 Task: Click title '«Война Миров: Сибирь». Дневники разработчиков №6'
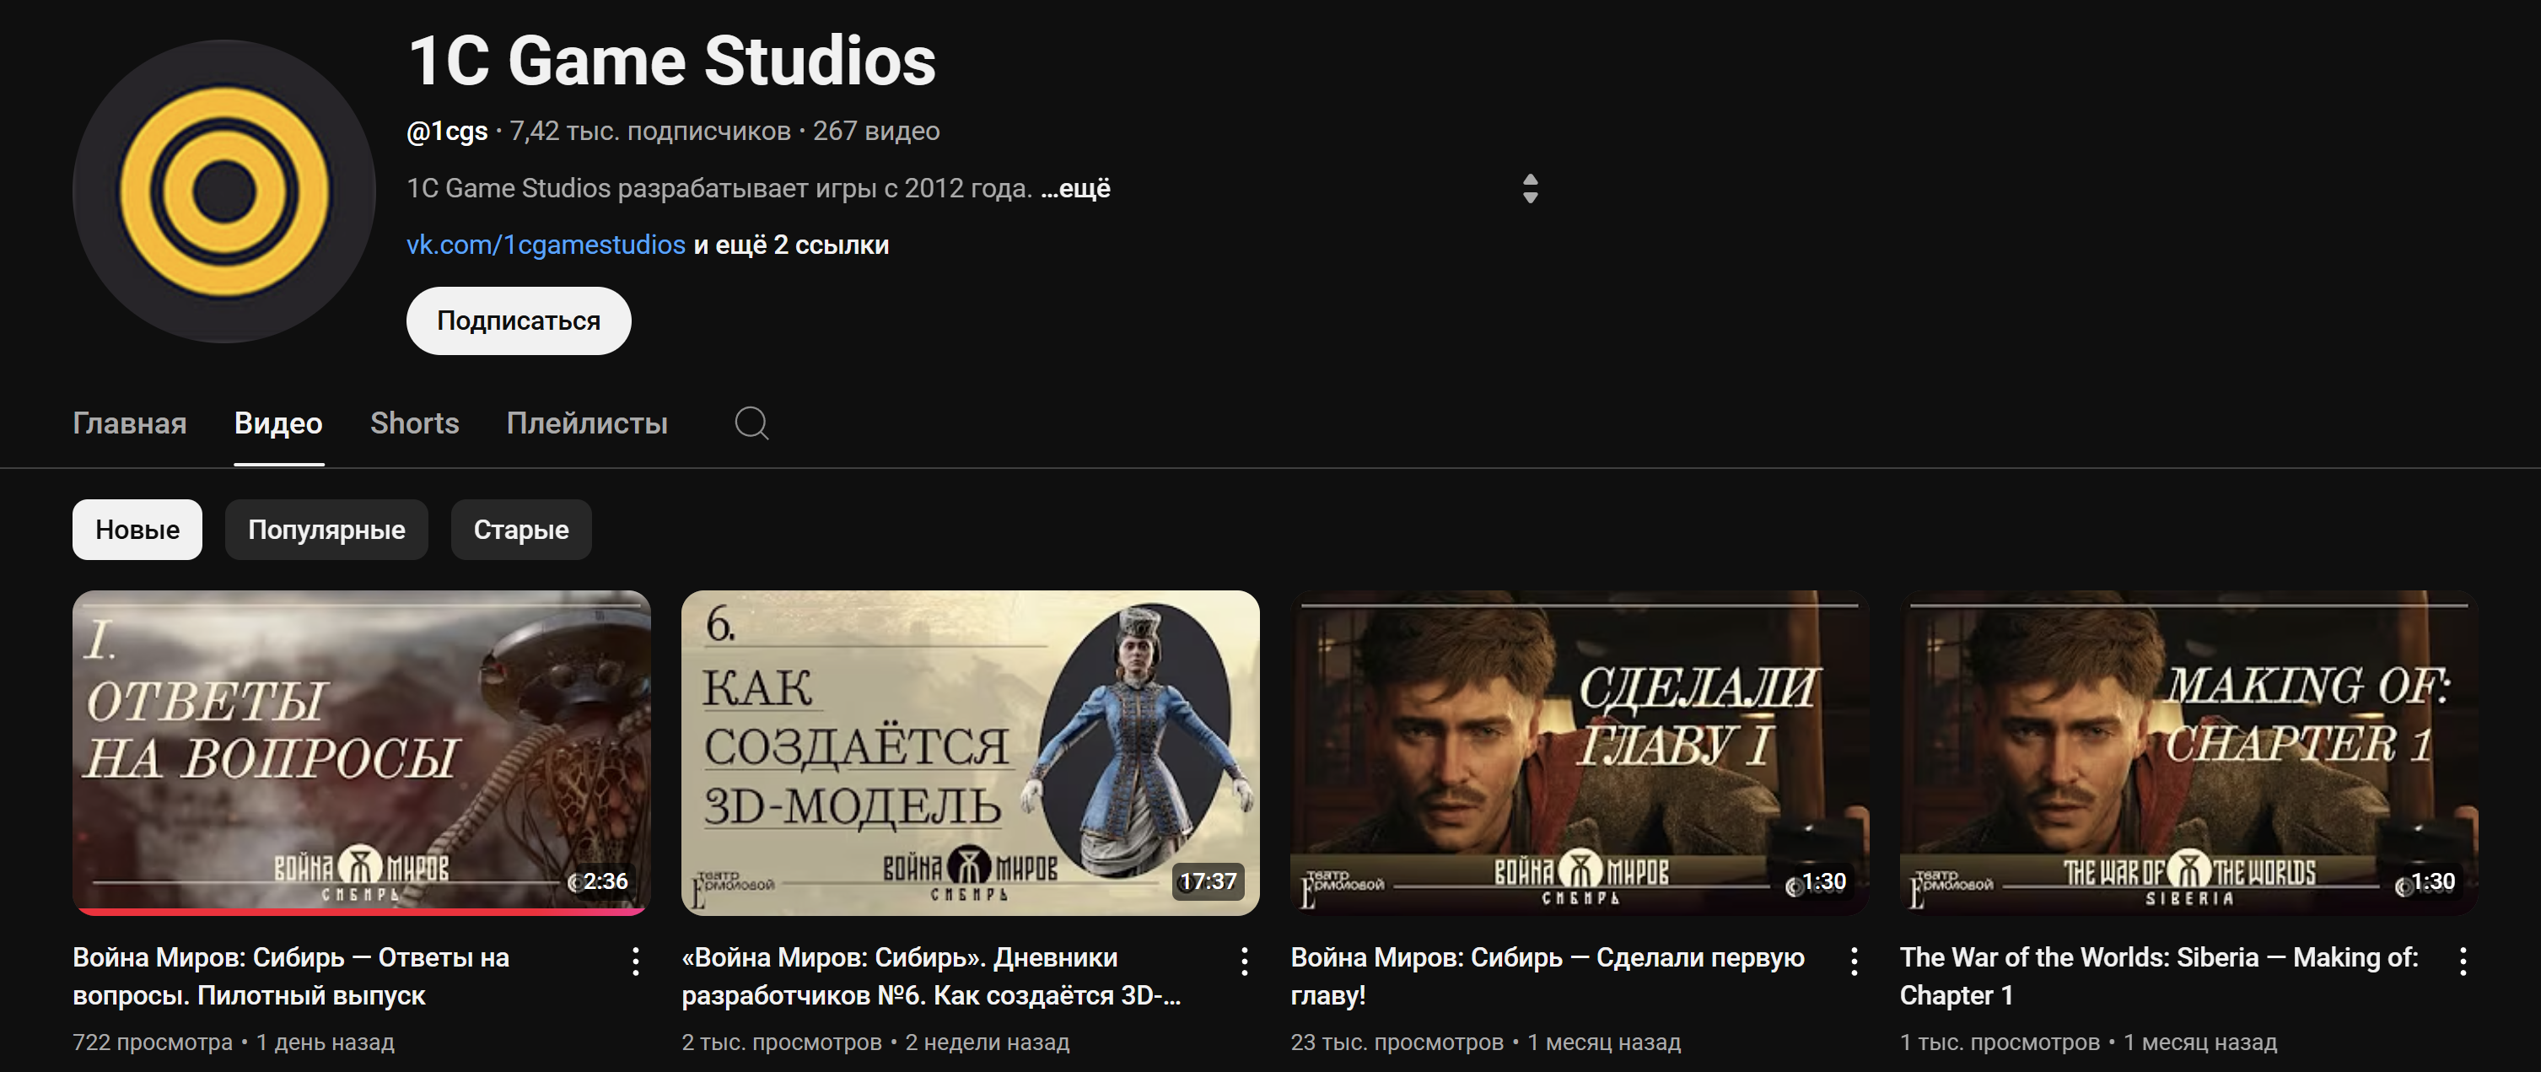point(931,977)
